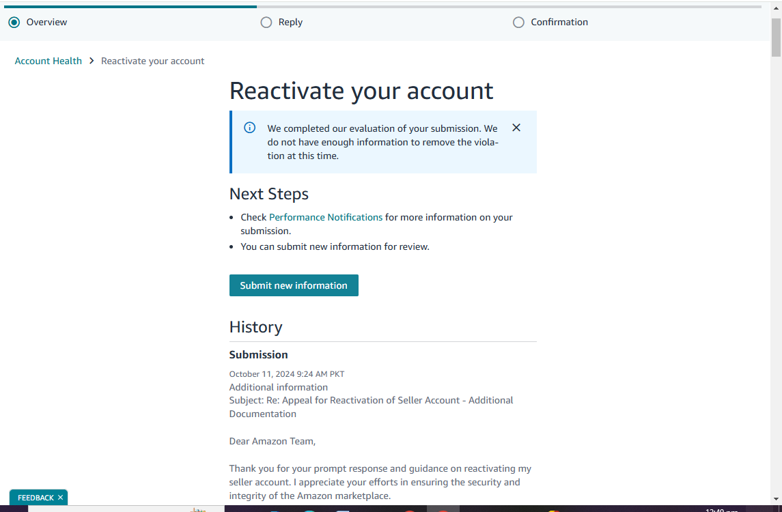Click "You can submit new information for review."
Viewport: 782px width, 512px height.
click(335, 246)
